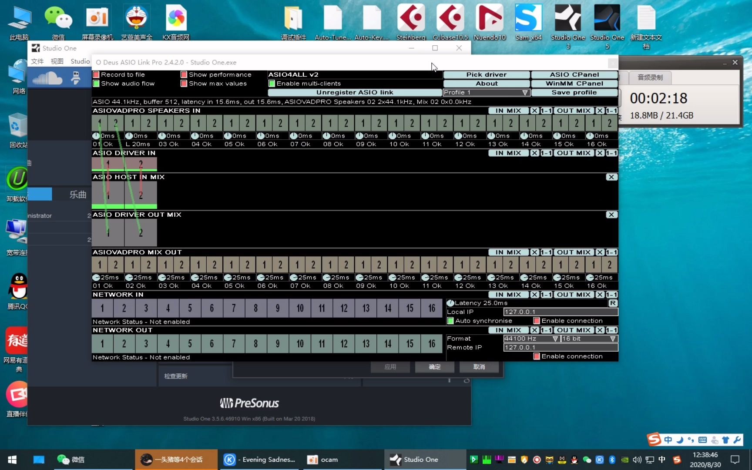Click 检查更新 in Studio One
Viewport: 752px width, 470px height.
(x=176, y=376)
